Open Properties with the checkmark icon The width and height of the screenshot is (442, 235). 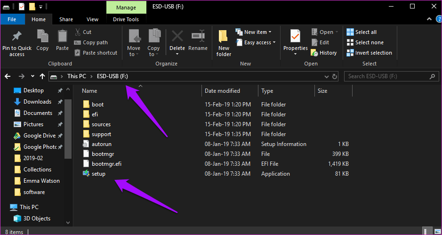point(295,37)
